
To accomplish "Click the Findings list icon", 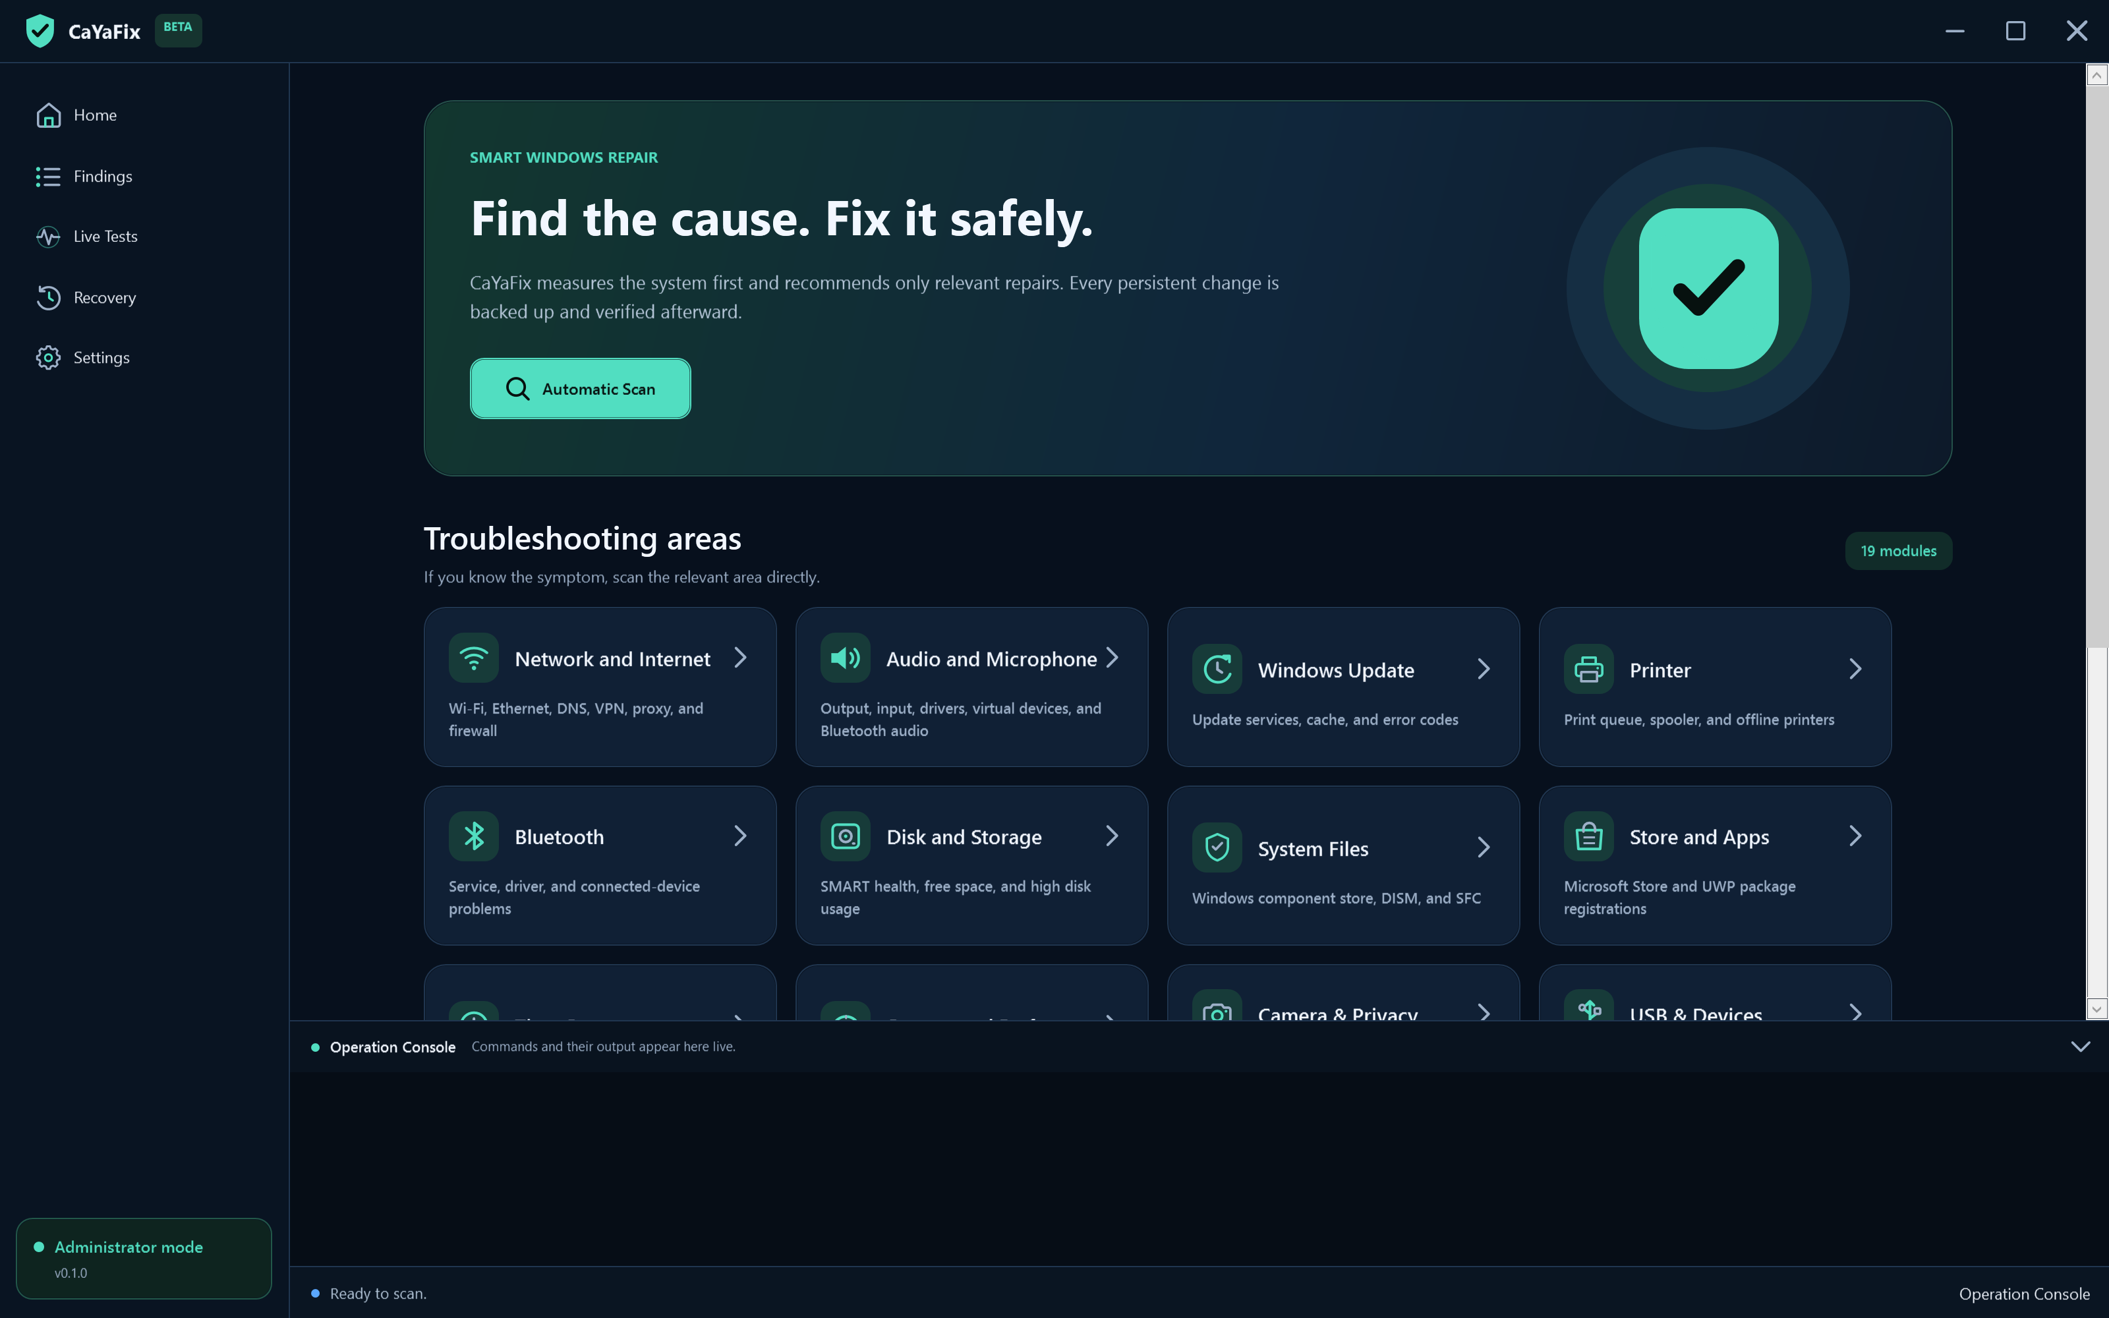I will (x=49, y=176).
